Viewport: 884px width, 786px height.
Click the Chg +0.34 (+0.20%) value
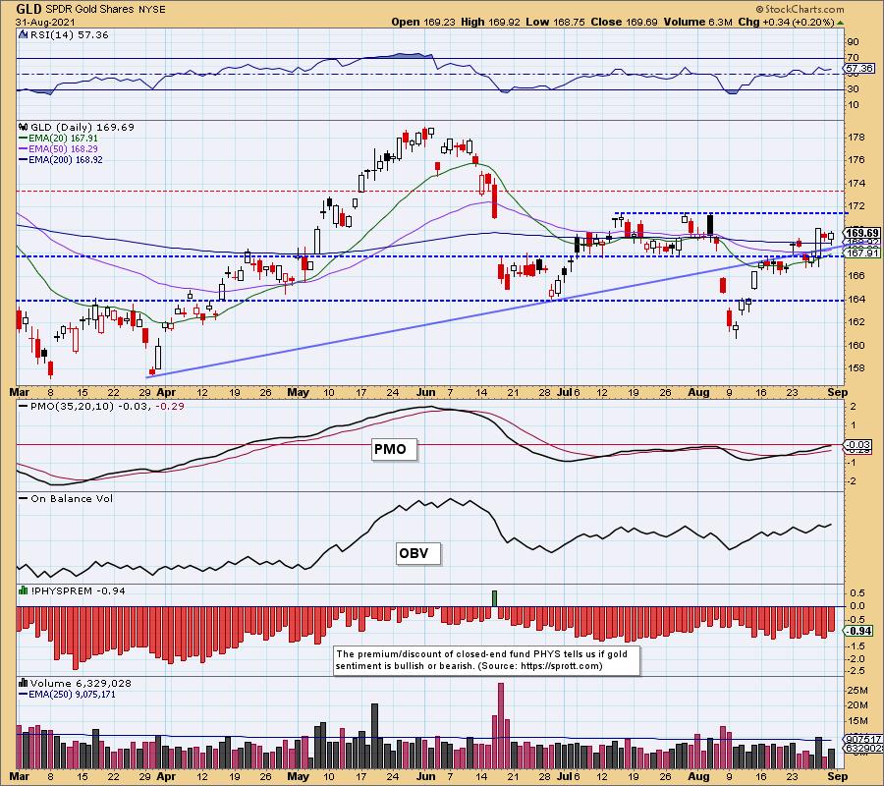click(786, 22)
